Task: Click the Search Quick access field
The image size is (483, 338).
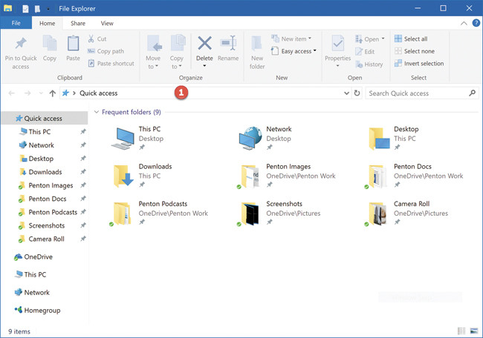Action: pyautogui.click(x=416, y=93)
